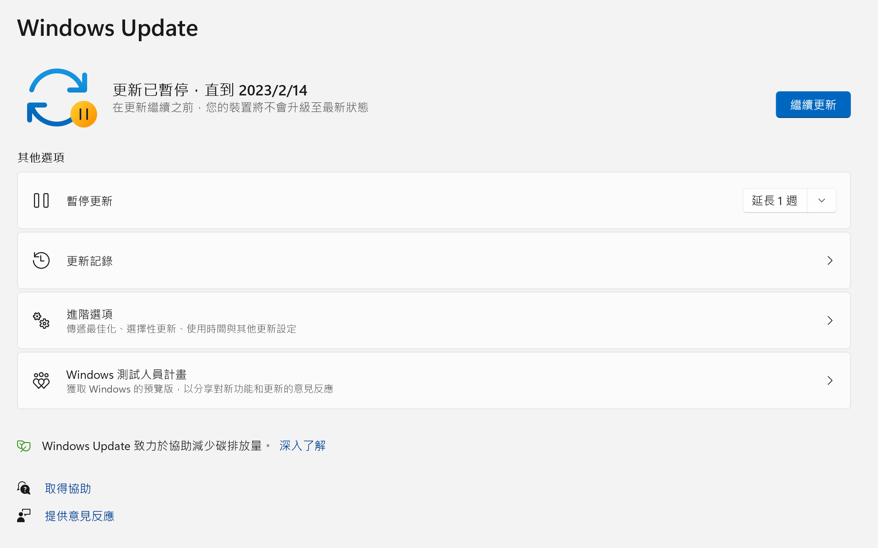Click the Windows 測試人員計畫 hearts icon
878x548 pixels.
(41, 380)
